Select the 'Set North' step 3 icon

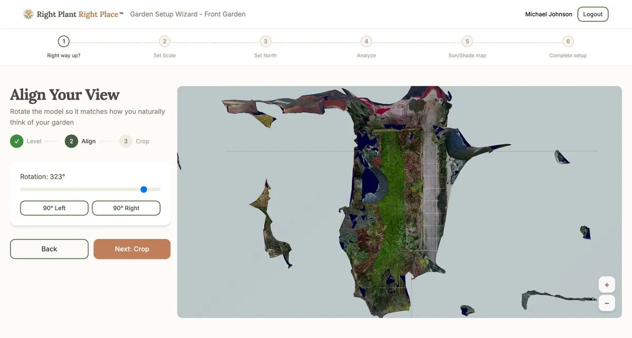(265, 41)
